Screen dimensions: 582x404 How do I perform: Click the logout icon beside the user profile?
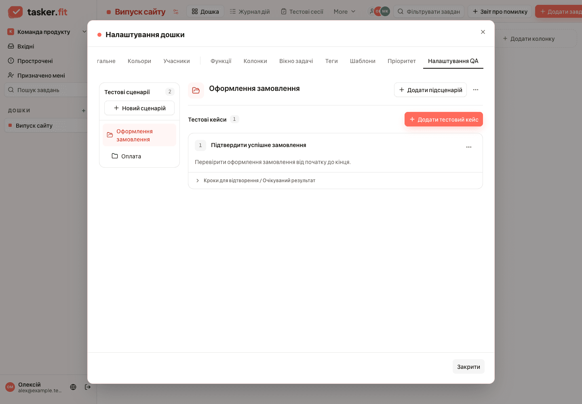(x=88, y=387)
